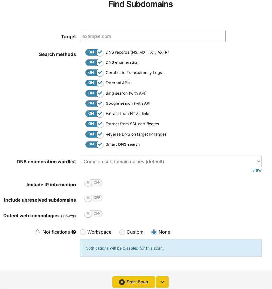The width and height of the screenshot is (272, 289).
Task: Select Workspace notifications radio button
Action: 83,232
